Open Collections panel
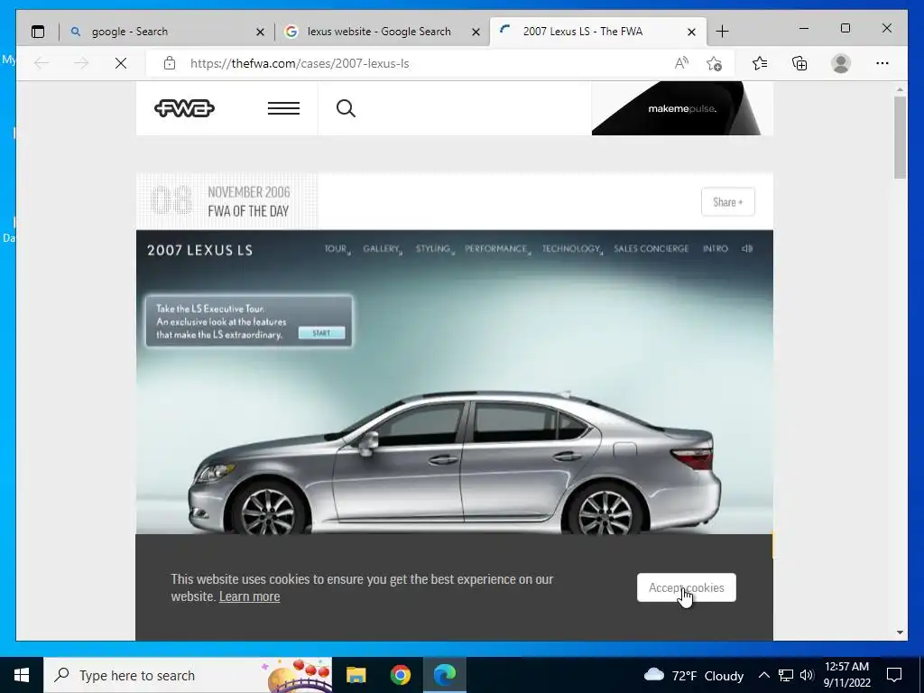The width and height of the screenshot is (924, 693). coord(799,63)
